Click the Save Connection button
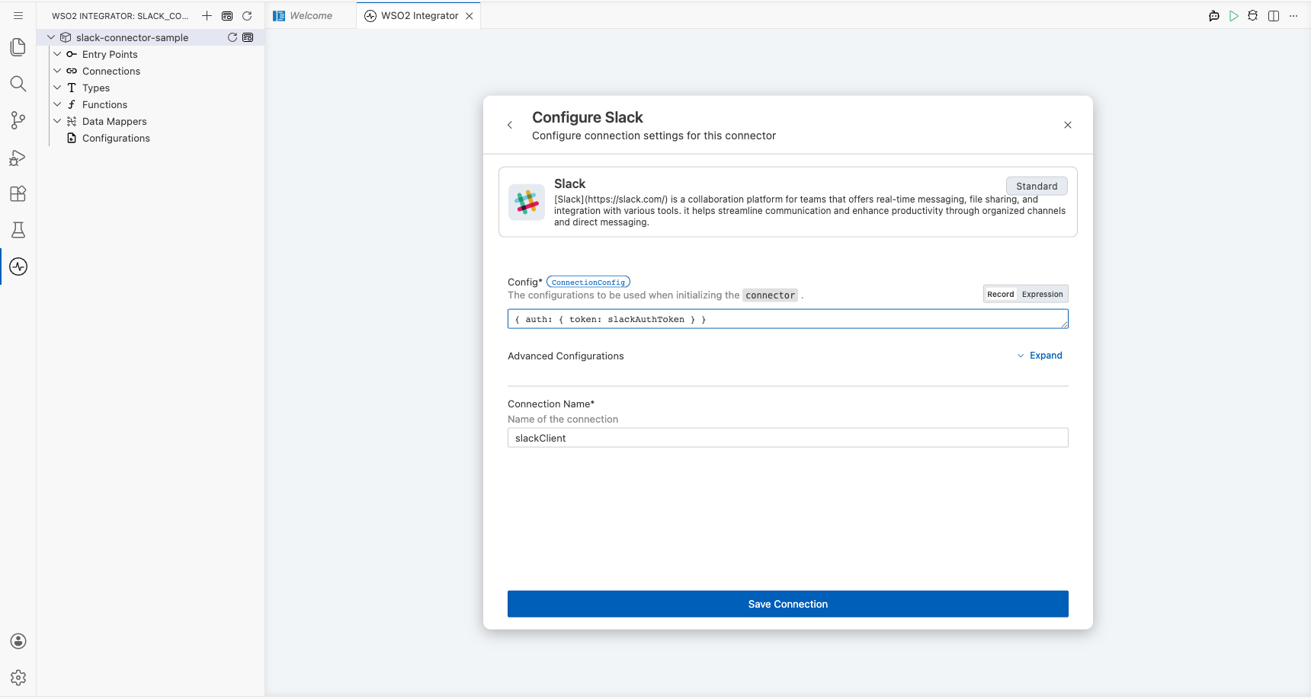The image size is (1311, 699). (788, 604)
